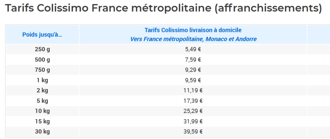Click the 9,29 € price
Viewport: 330px width, 139px height.
[193, 70]
